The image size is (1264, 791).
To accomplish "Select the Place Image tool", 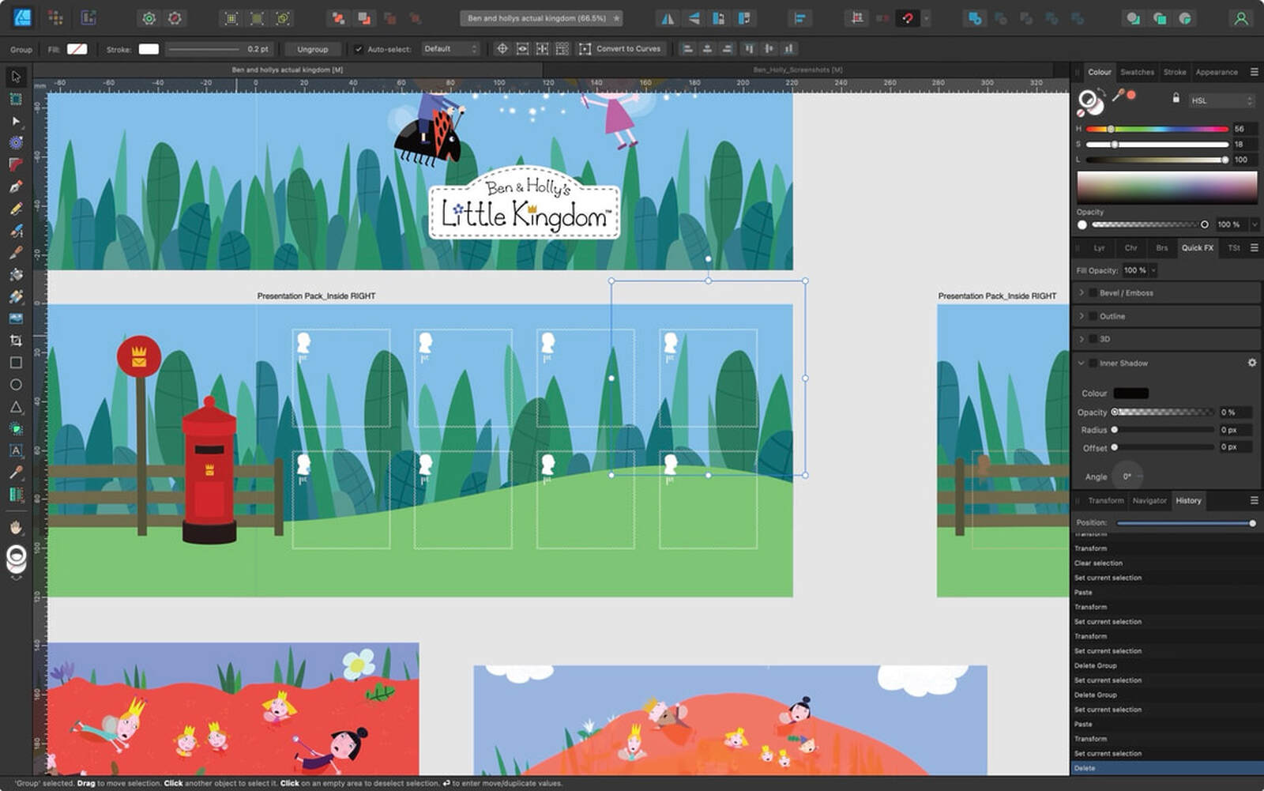I will 16,318.
